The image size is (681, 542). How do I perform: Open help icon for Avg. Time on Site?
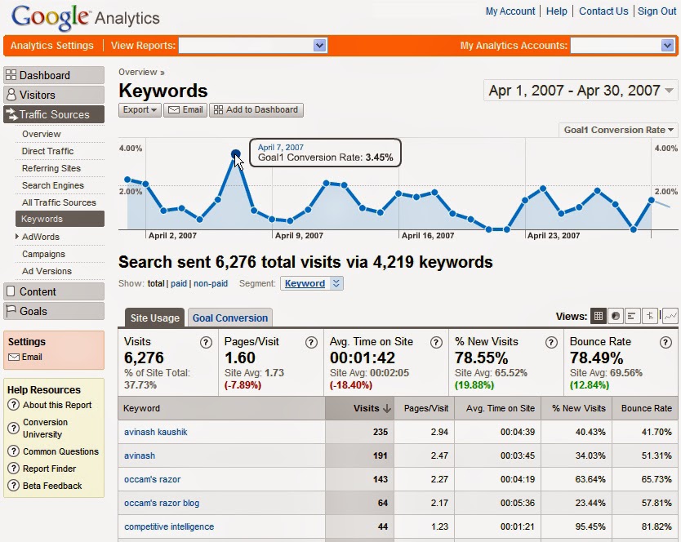(436, 343)
